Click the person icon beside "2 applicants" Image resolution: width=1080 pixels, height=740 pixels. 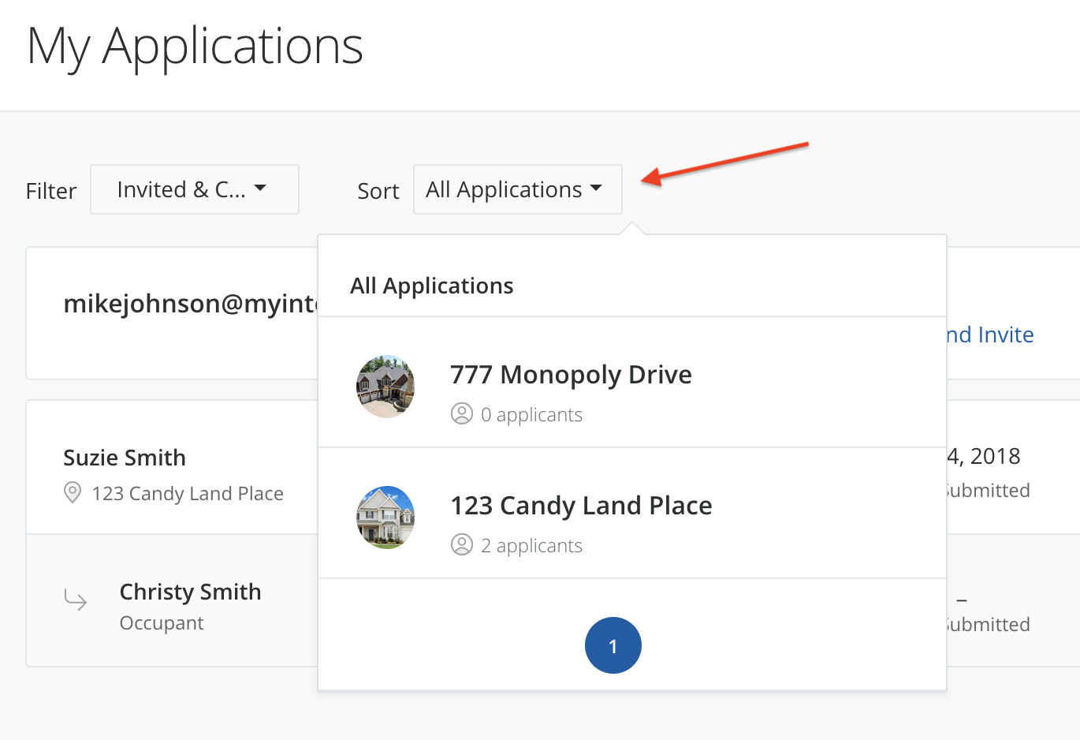point(461,545)
